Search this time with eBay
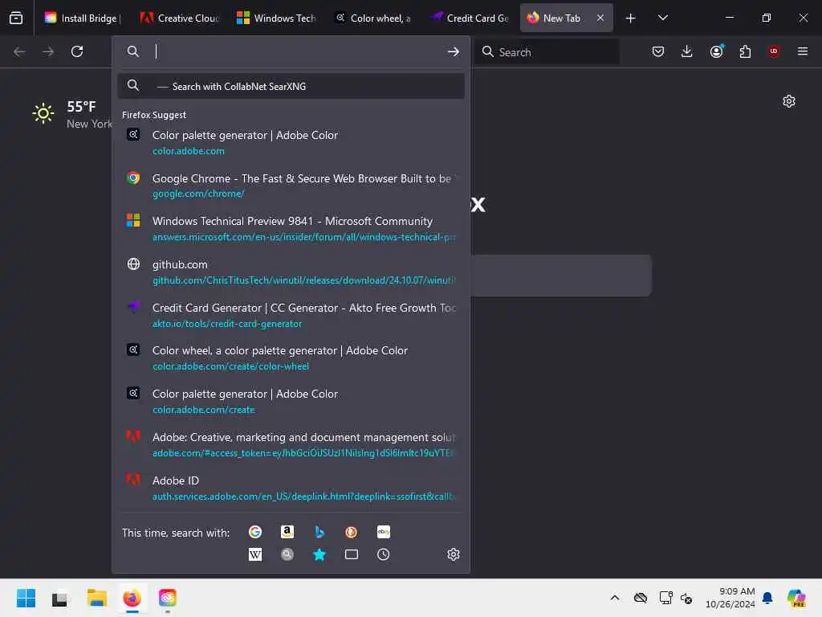 (x=383, y=532)
